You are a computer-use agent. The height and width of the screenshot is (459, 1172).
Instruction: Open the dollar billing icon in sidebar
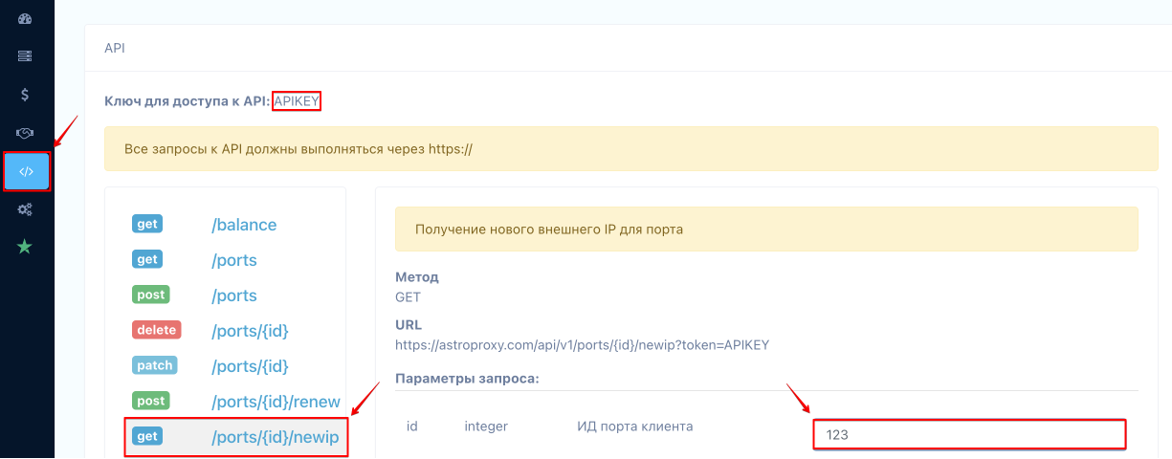[x=26, y=95]
